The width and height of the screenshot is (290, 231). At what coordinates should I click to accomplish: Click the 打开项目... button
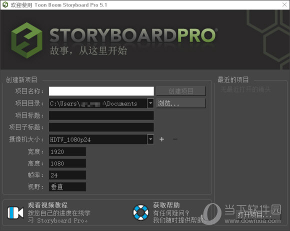258,214
